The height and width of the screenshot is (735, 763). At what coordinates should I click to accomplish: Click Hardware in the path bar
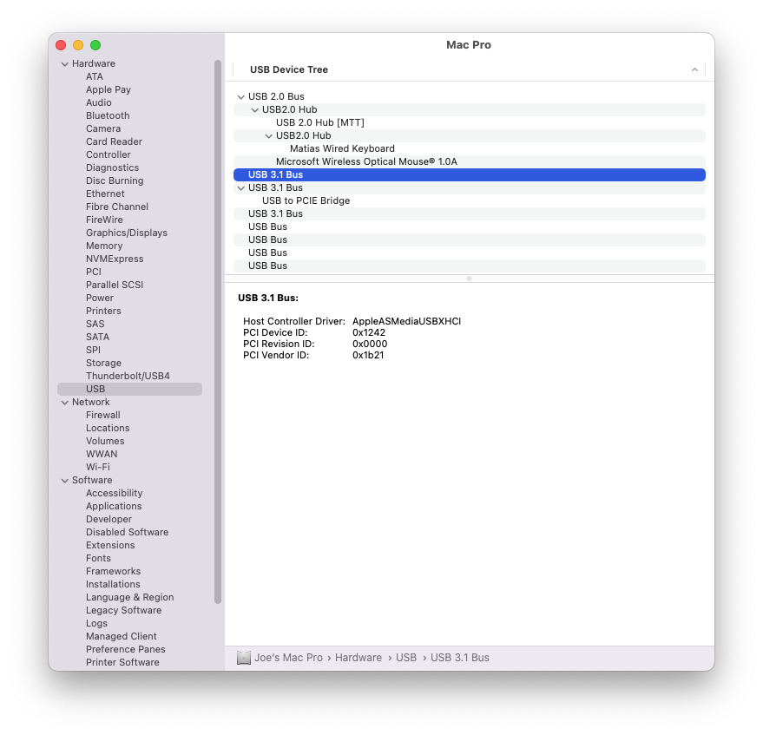tap(358, 658)
